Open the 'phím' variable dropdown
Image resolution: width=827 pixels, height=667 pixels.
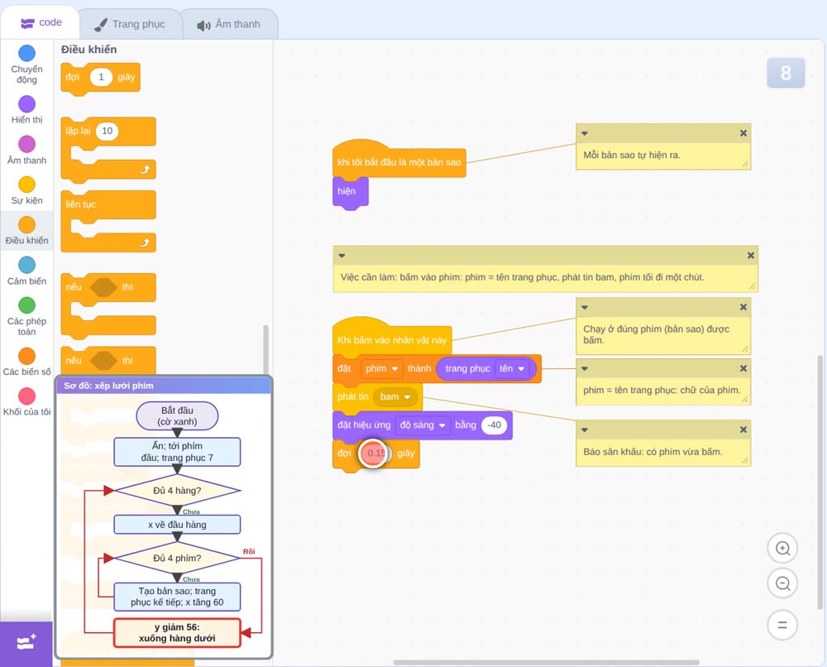[x=382, y=368]
